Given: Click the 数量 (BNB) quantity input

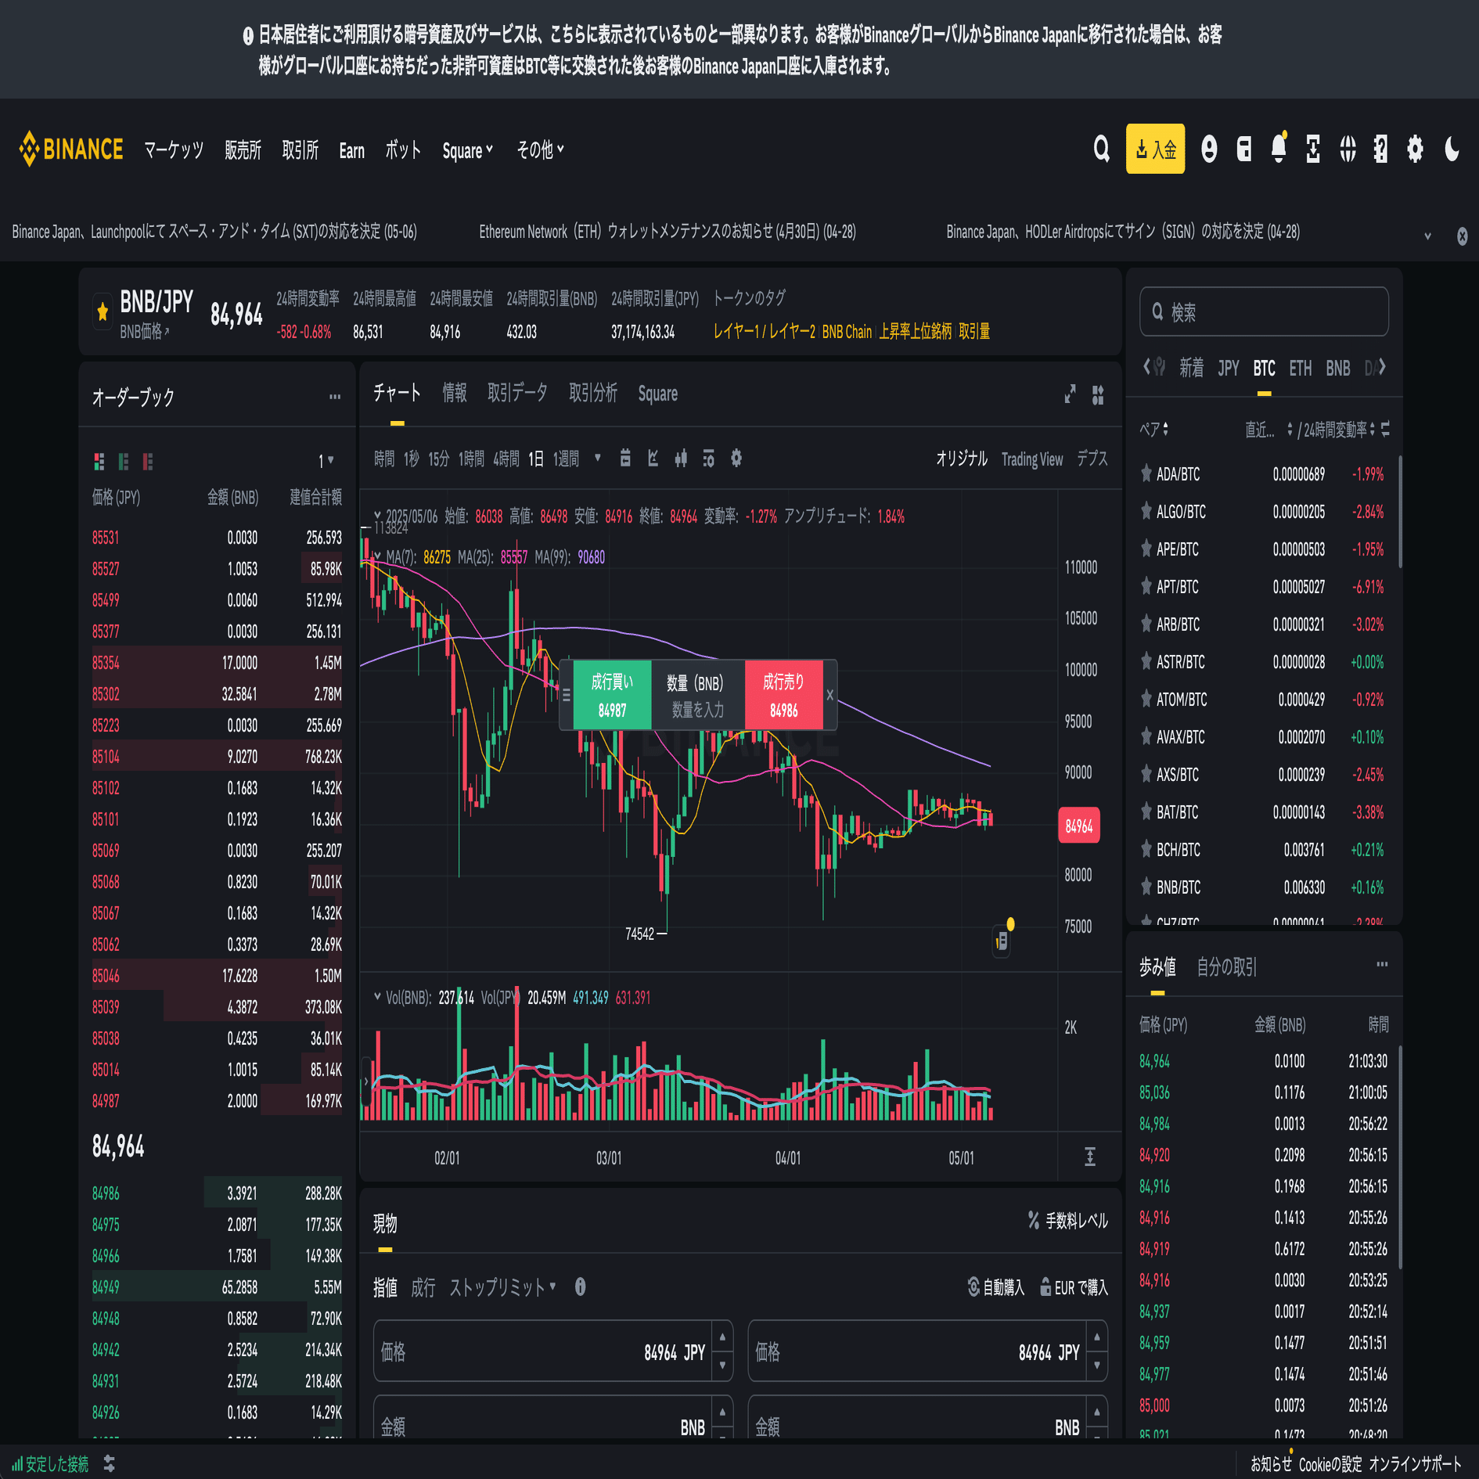Looking at the screenshot, I should 697,695.
